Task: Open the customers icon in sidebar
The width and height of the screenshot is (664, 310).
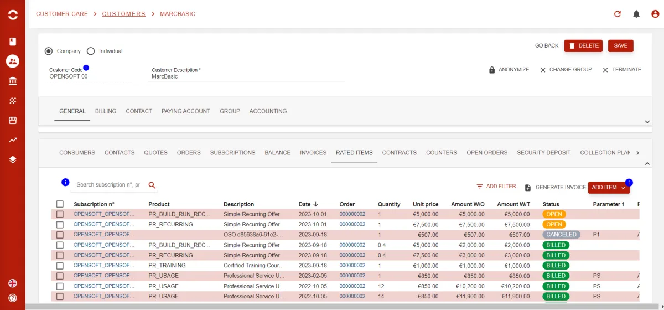Action: [13, 61]
